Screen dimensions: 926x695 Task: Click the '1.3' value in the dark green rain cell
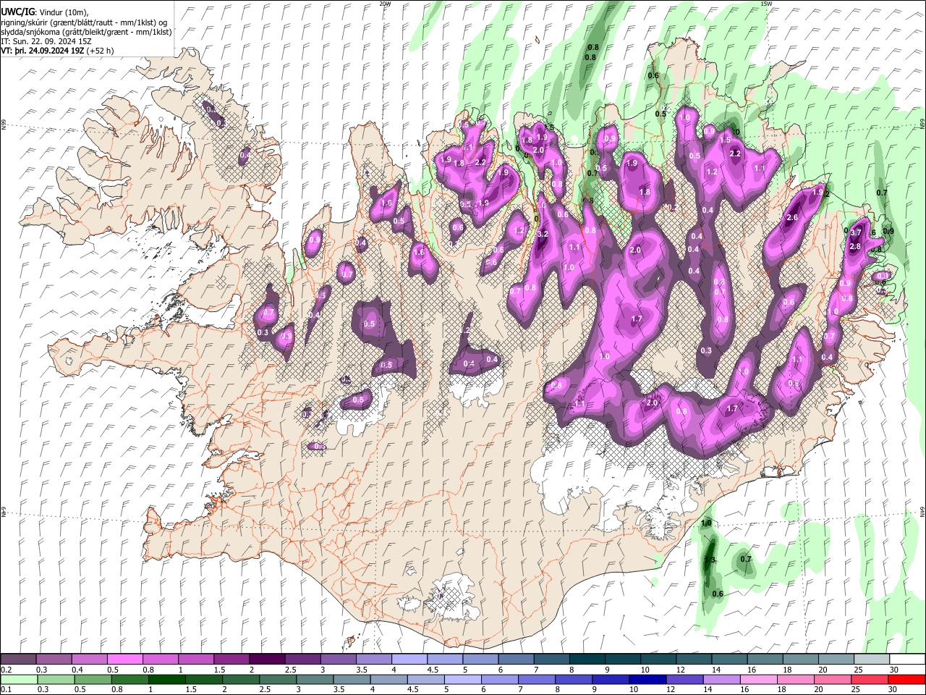click(710, 560)
